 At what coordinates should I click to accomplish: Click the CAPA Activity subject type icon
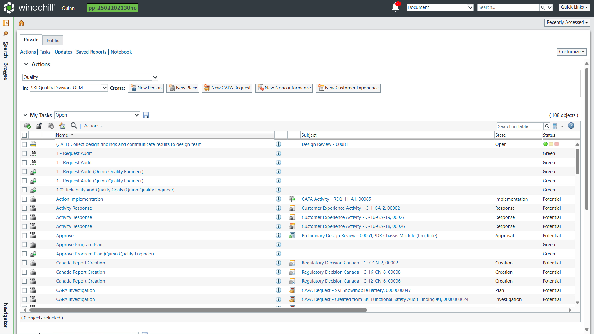(292, 199)
